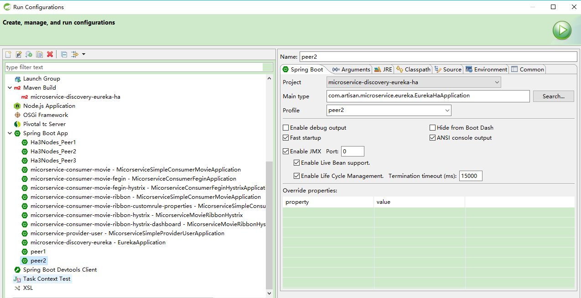Click the Ha3Nodes_Peer3 Spring Boot icon
Screen dimensions: 581x298
tap(25, 161)
